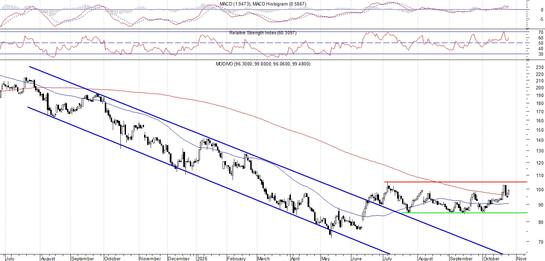Image resolution: width=545 pixels, height=261 pixels.
Task: Select the 140 value on the price axis
Action: [x=540, y=140]
